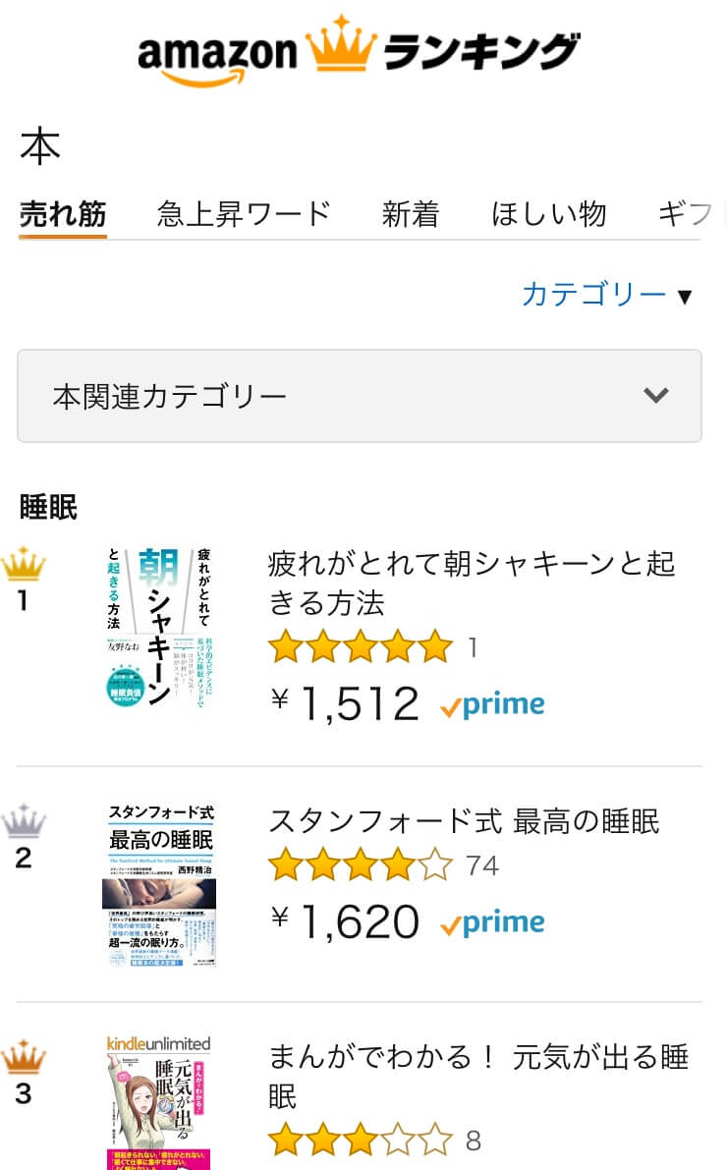Click the prime badge next to ¥1,620
The image size is (728, 1170).
[492, 922]
